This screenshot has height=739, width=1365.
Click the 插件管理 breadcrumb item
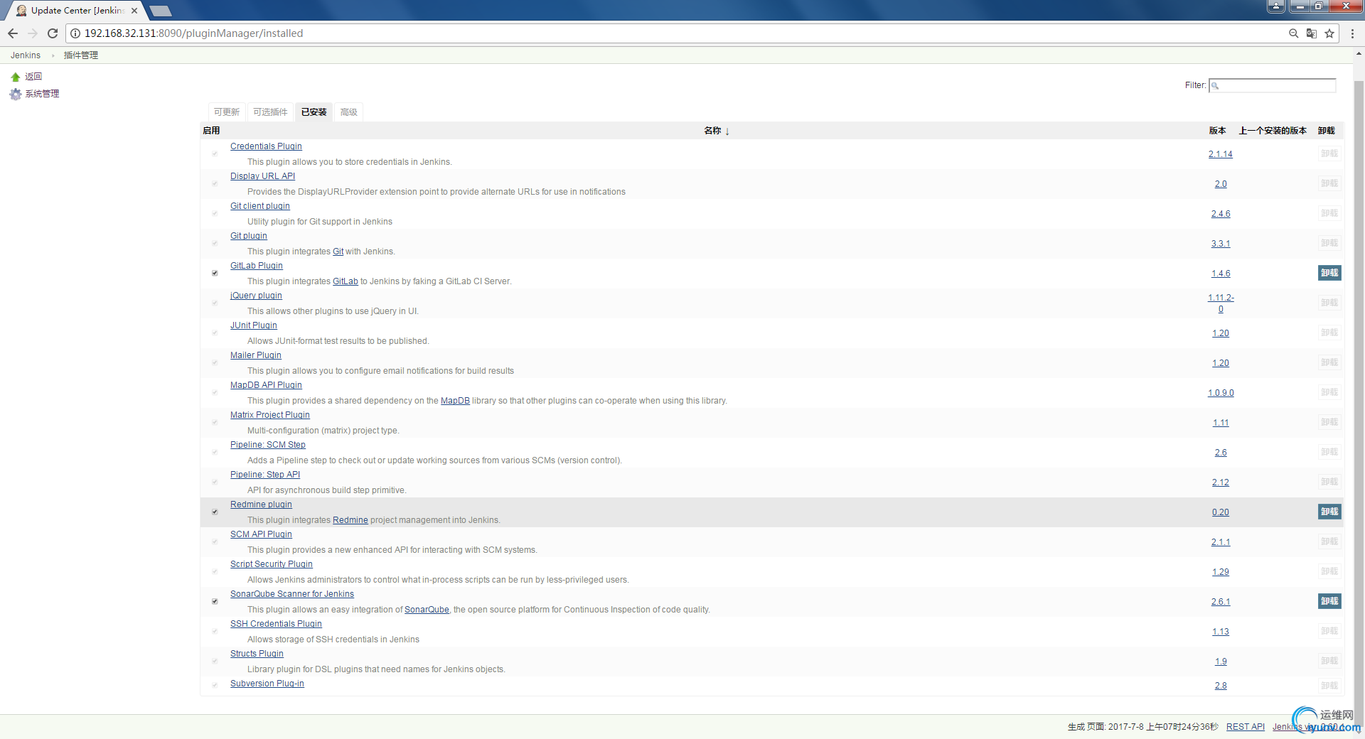point(81,55)
